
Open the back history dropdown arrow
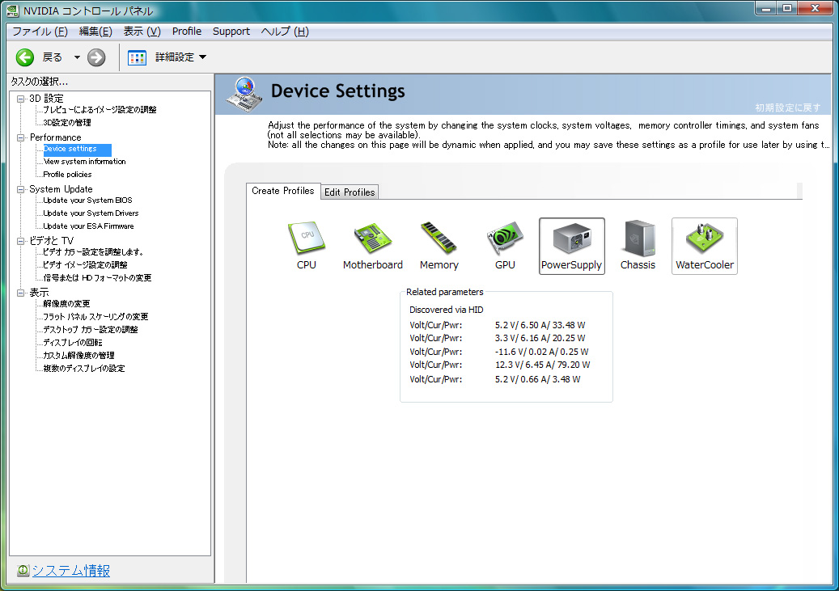tap(77, 57)
